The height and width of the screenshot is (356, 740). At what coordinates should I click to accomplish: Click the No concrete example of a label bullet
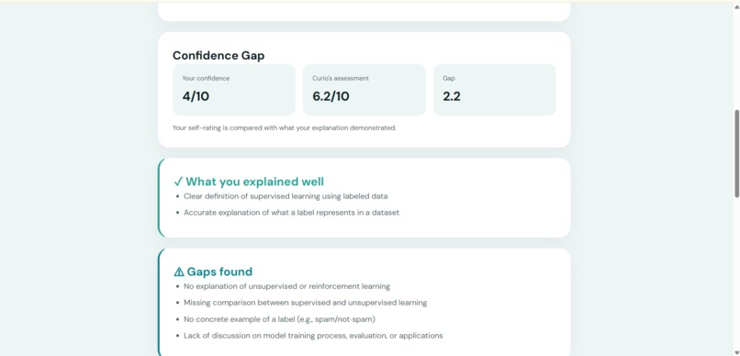pos(279,319)
